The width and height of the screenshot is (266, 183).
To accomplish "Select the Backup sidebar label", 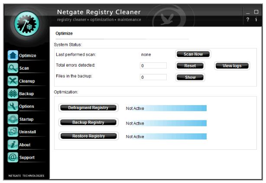I will tap(26, 94).
